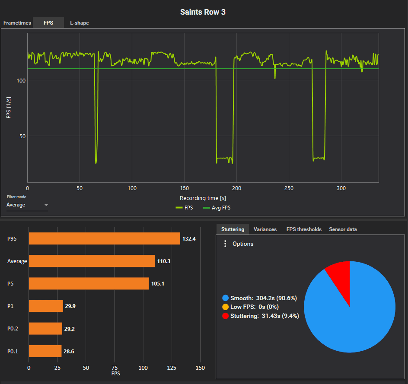Image resolution: width=408 pixels, height=384 pixels.
Task: Click the blue Smooth legend dot
Action: pyautogui.click(x=226, y=298)
